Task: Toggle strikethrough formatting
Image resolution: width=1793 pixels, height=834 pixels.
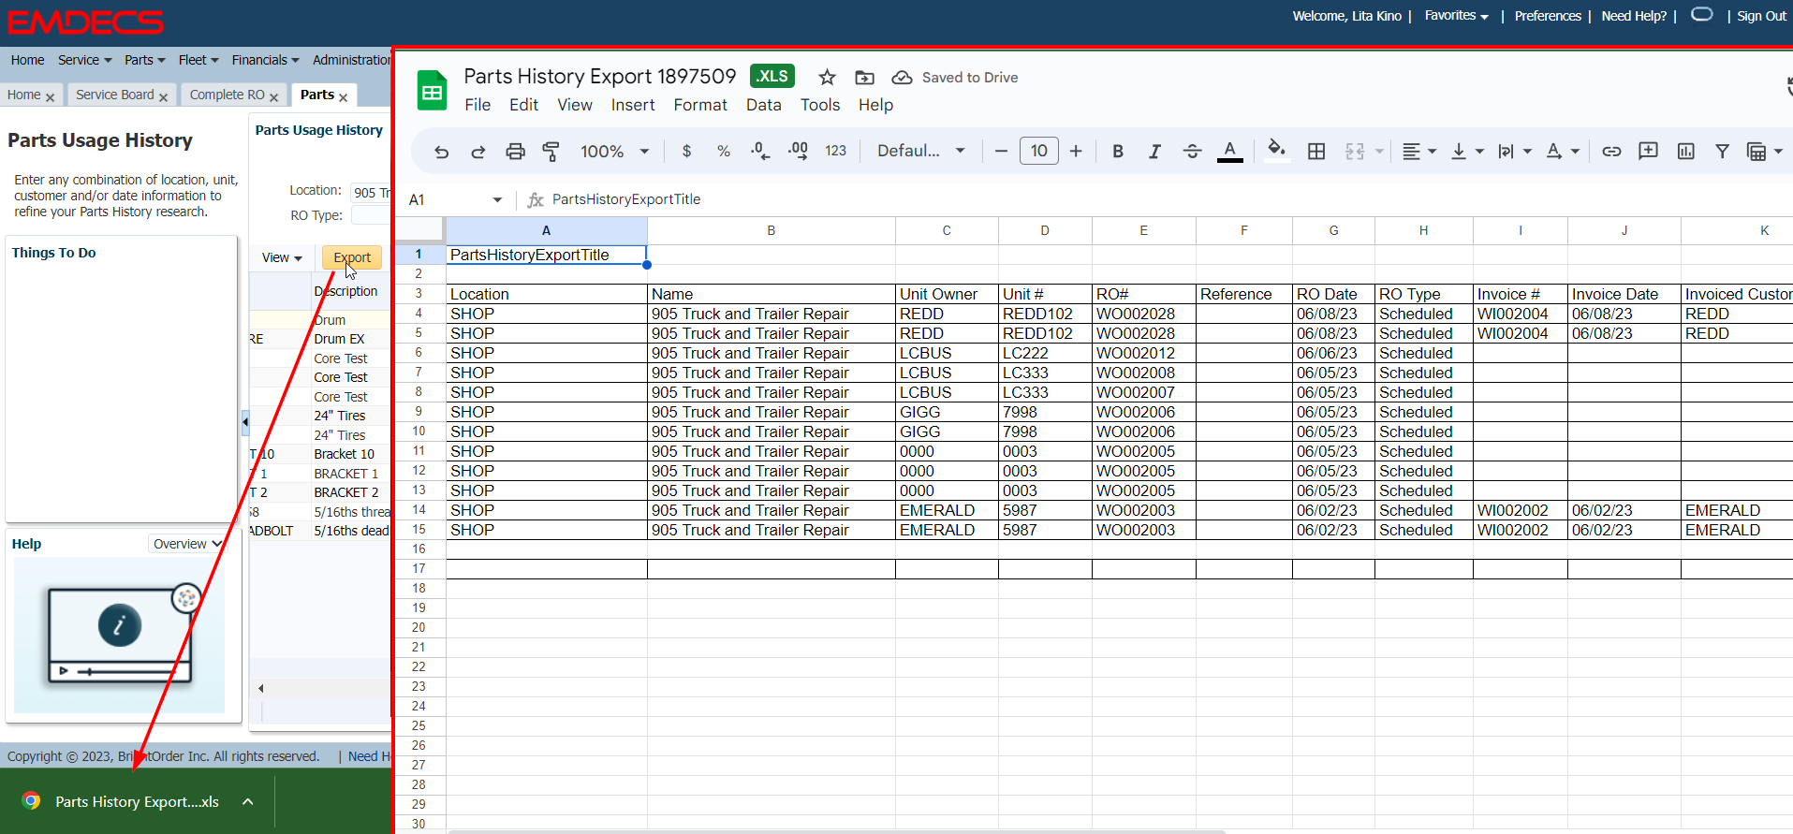Action: coord(1192,152)
